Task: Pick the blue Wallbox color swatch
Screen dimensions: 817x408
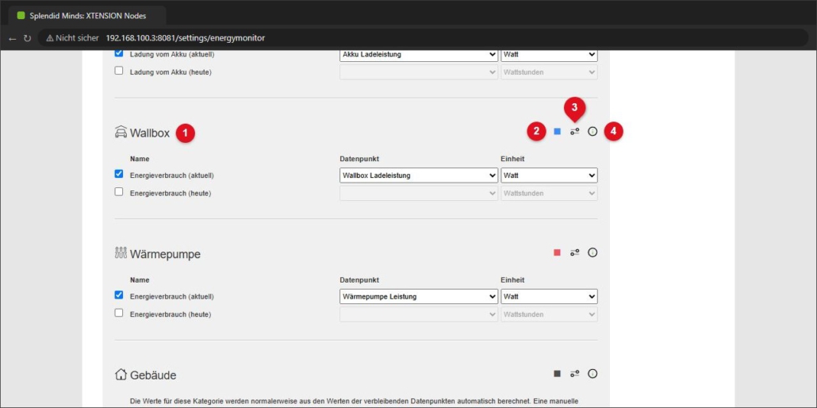Action: pyautogui.click(x=557, y=132)
